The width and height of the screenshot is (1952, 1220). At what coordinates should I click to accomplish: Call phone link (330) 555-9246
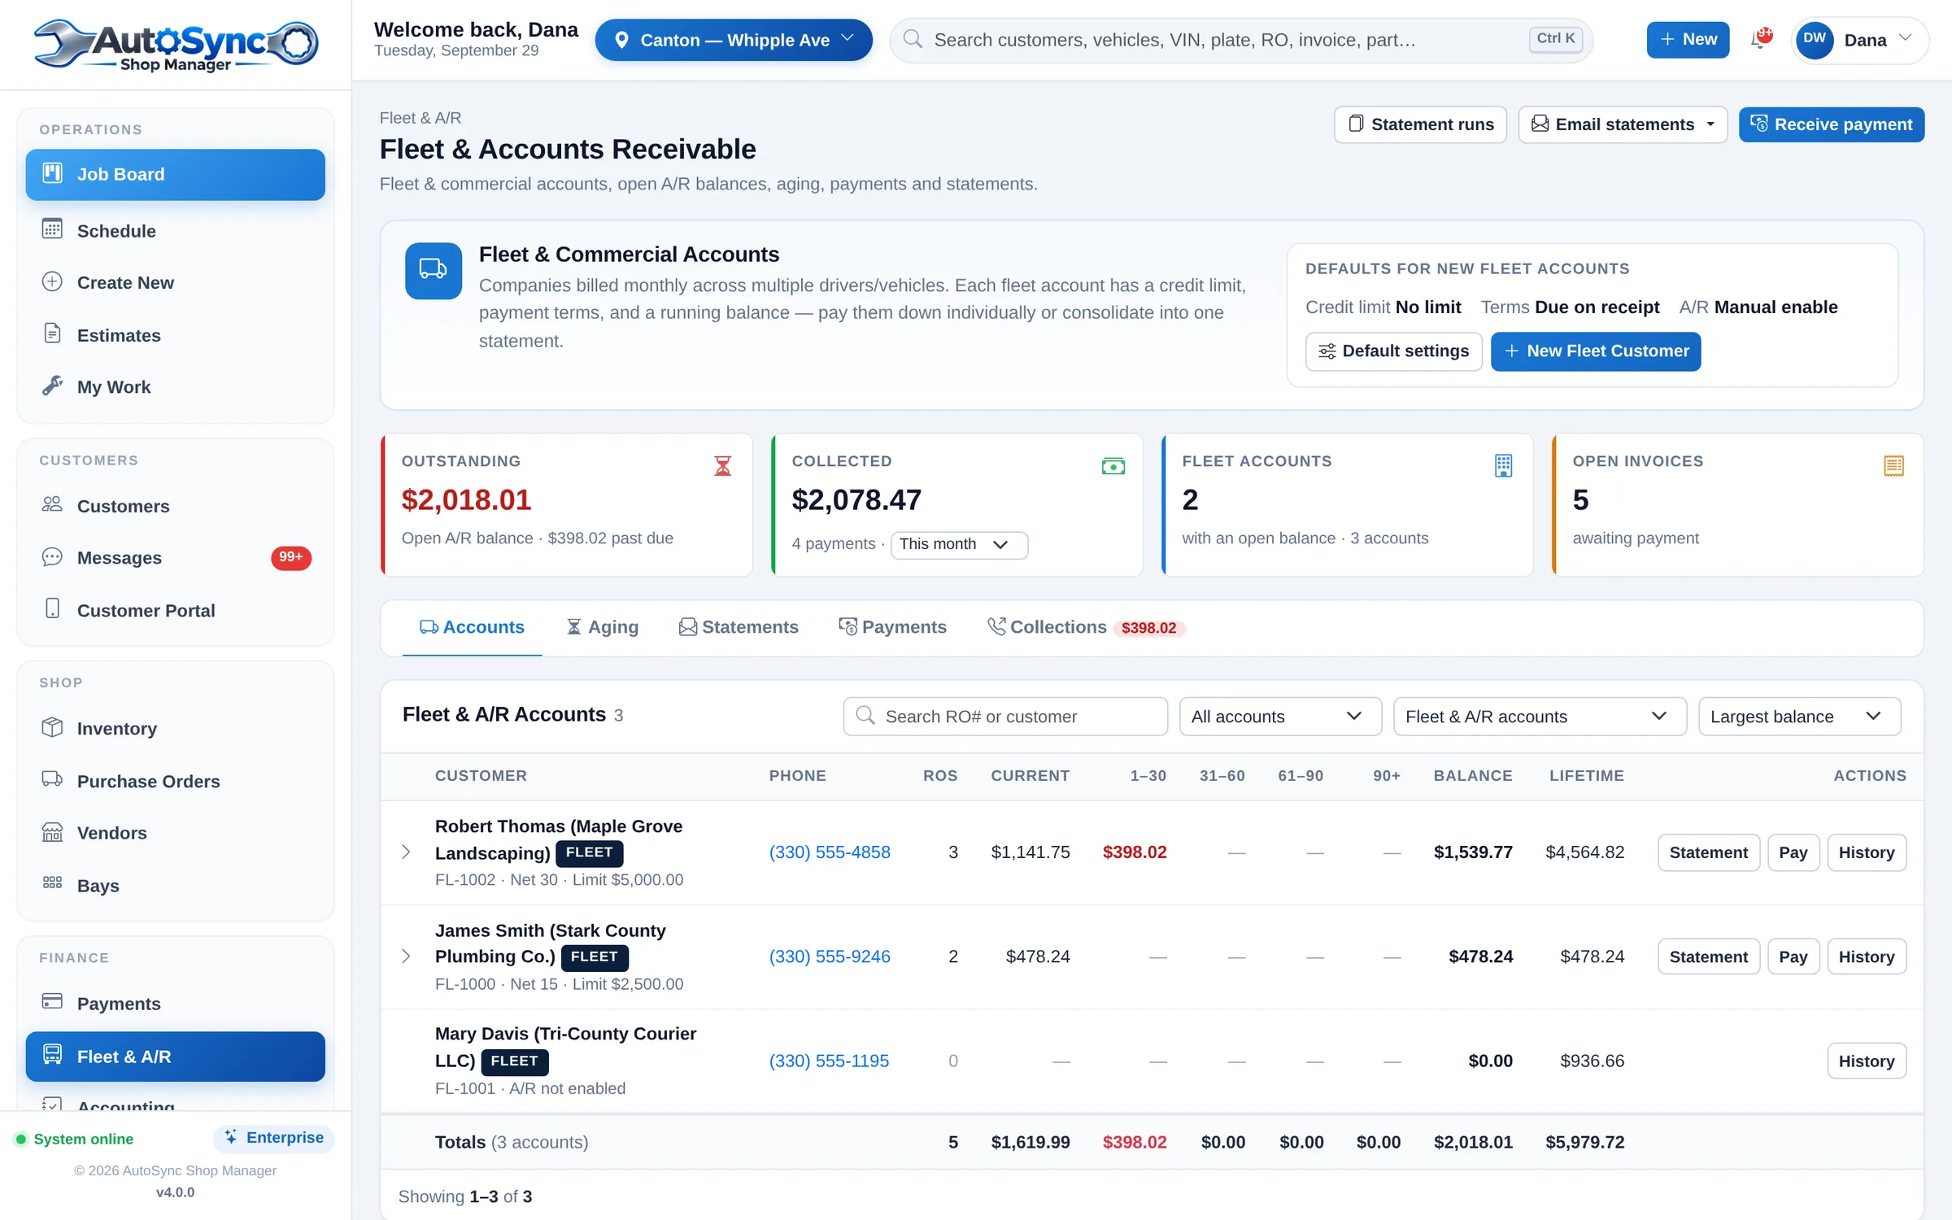click(x=830, y=956)
